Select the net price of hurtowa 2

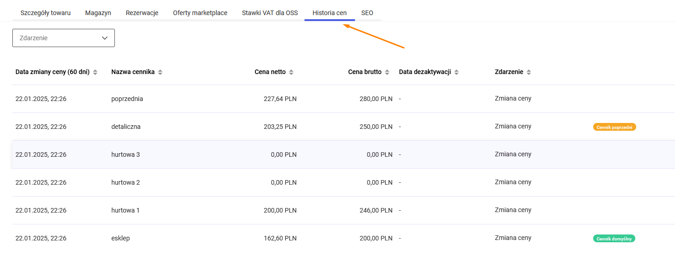point(284,182)
